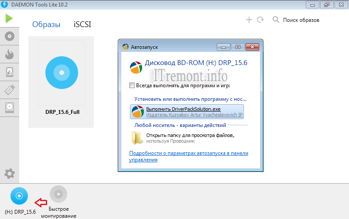Viewport: 349px width, 219px height.
Task: Click the green play mount button
Action: (x=9, y=18)
